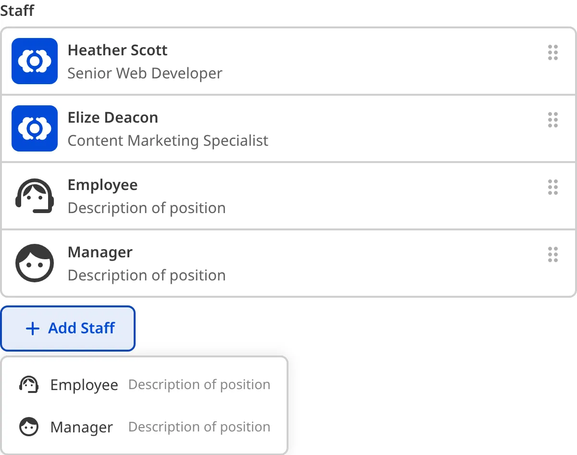Screen dimensions: 577x455
Task: Grab the drag handle on Elize Deacon's row
Action: click(x=553, y=120)
